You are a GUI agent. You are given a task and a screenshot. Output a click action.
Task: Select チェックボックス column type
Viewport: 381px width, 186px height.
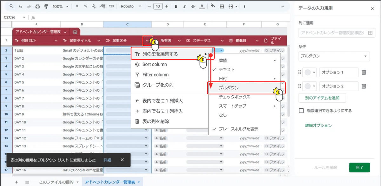244,97
